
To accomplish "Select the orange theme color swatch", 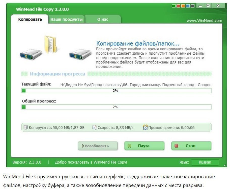I will click(183, 6).
